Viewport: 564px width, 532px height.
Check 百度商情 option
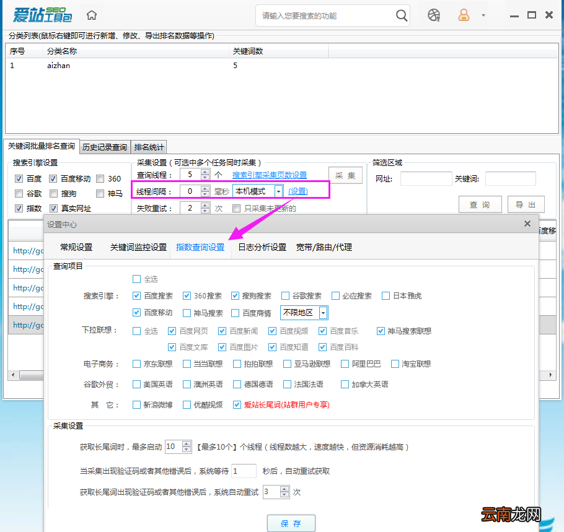236,313
